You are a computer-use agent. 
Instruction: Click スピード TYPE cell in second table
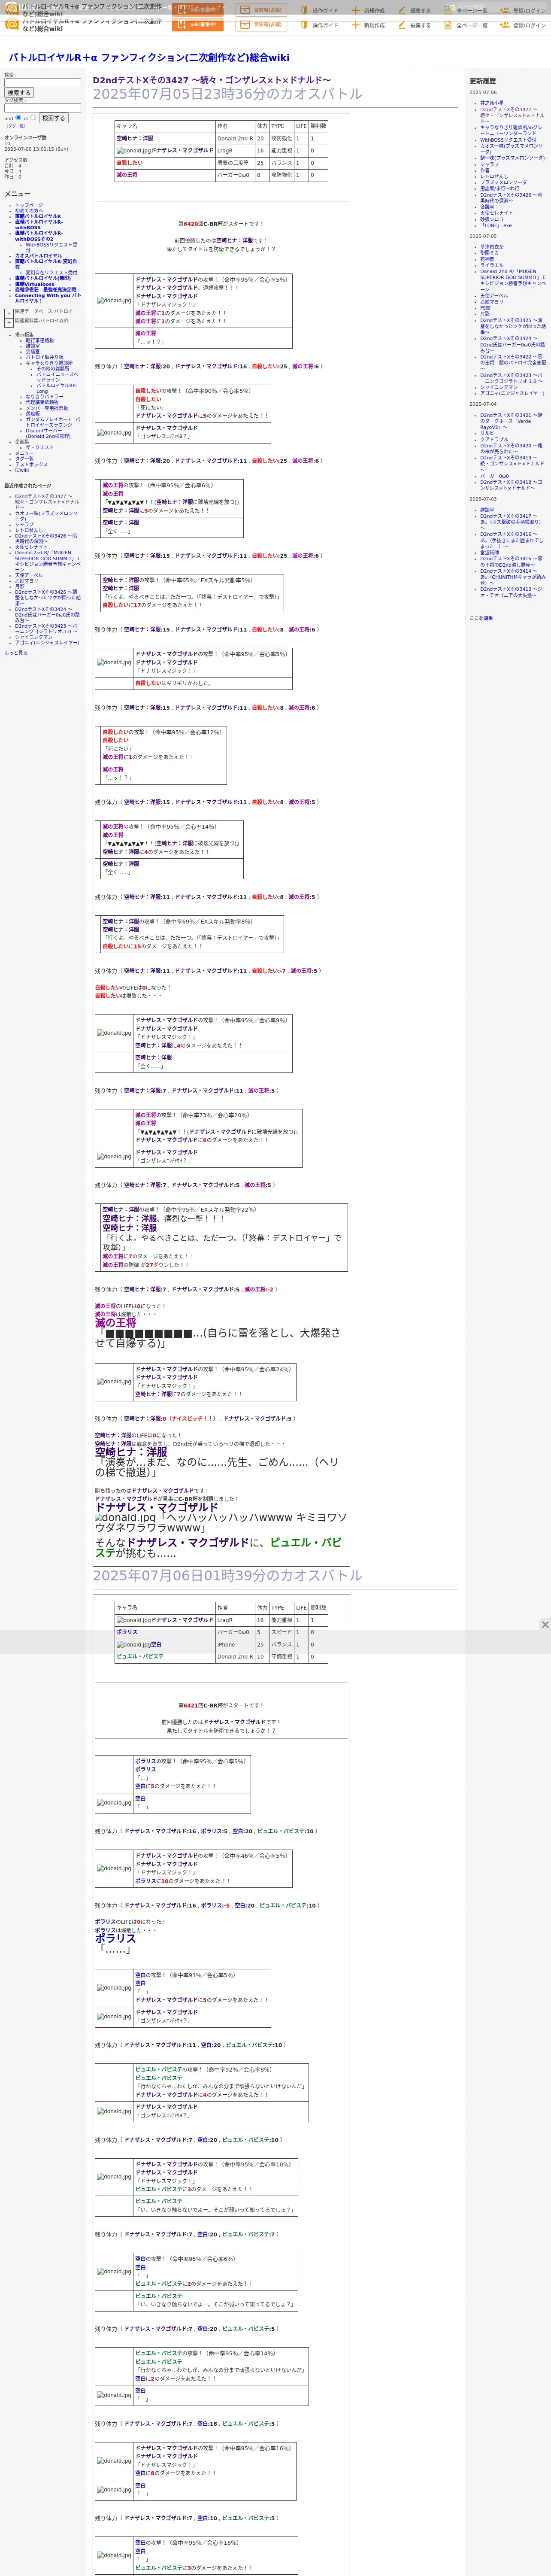click(x=282, y=1632)
